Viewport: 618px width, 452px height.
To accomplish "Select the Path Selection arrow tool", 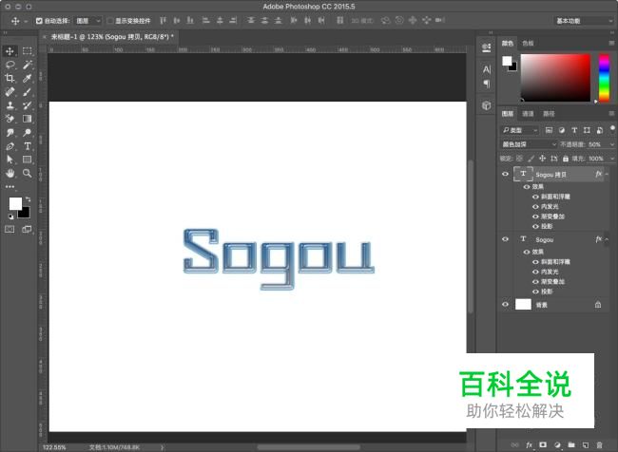I will click(x=10, y=160).
